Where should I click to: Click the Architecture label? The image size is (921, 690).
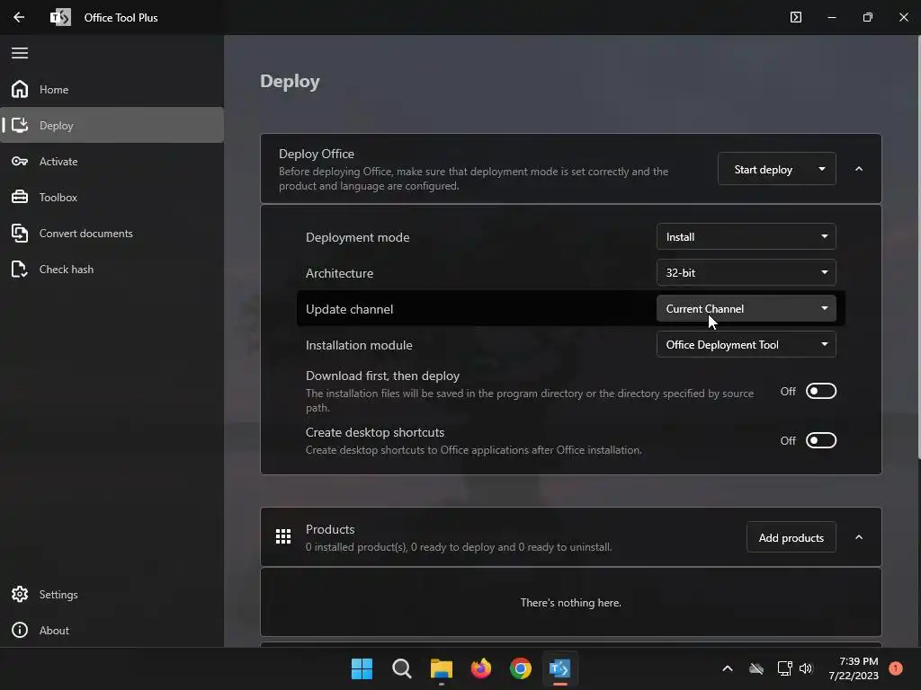coord(339,273)
